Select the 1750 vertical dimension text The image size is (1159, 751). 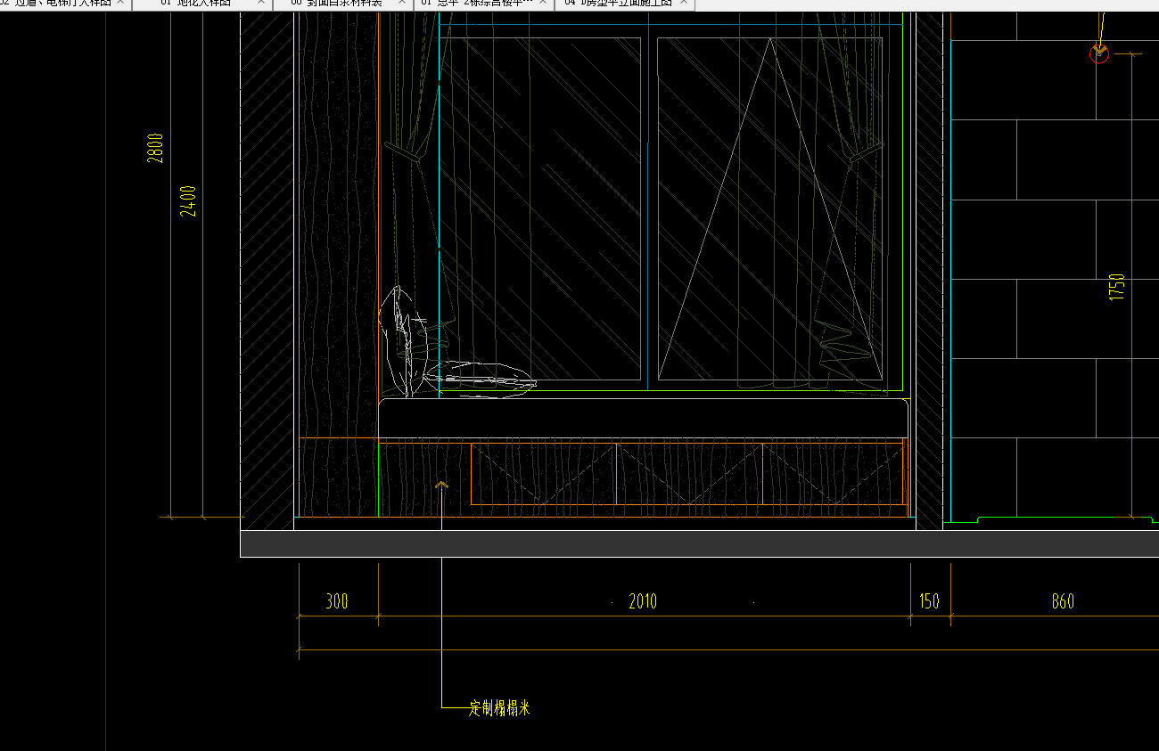[1117, 287]
